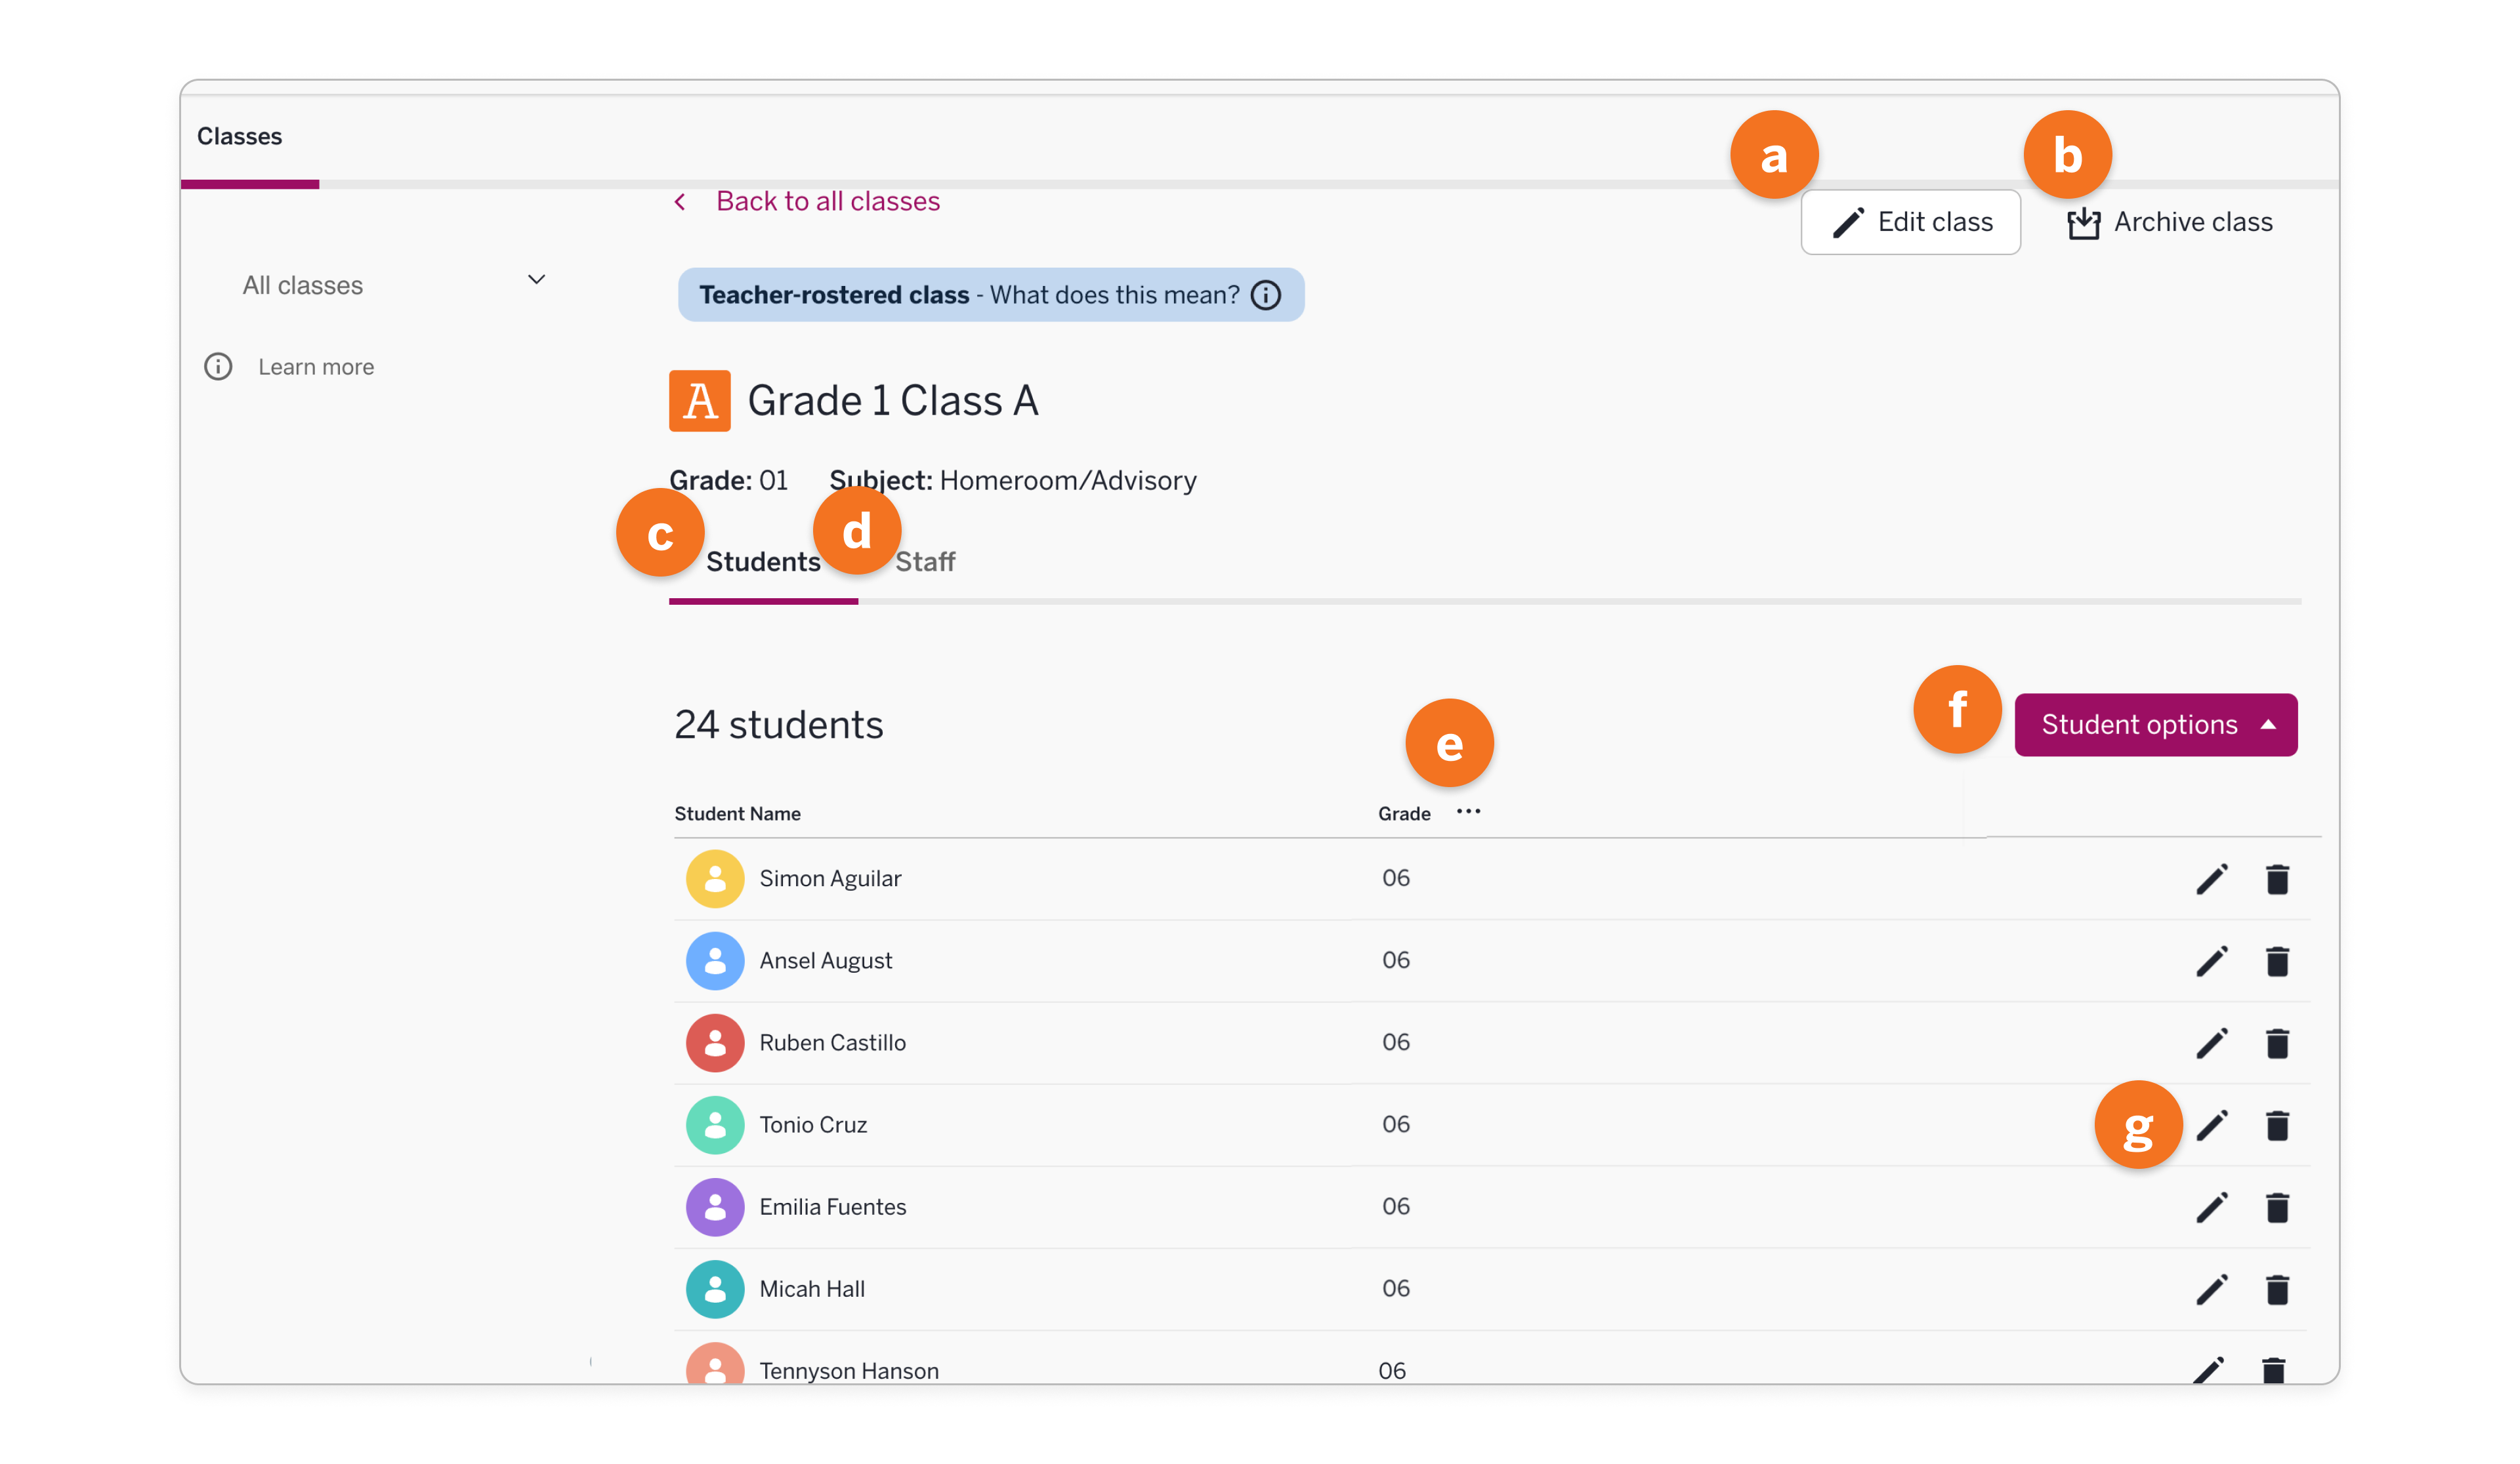The height and width of the screenshot is (1464, 2520).
Task: Go back to all classes link
Action: point(828,201)
